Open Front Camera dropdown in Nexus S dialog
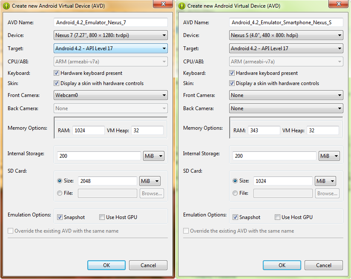The image size is (351, 279). coord(286,95)
